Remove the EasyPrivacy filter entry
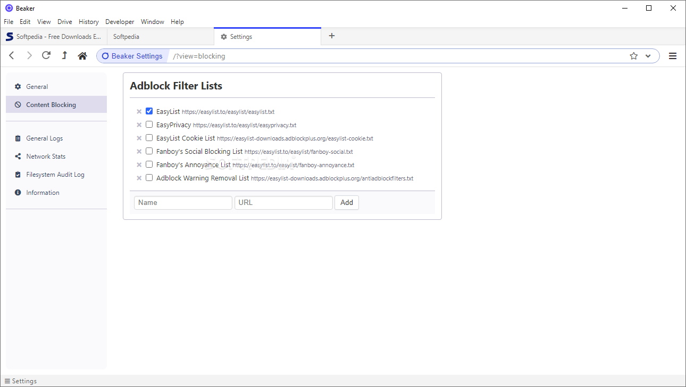 (139, 125)
